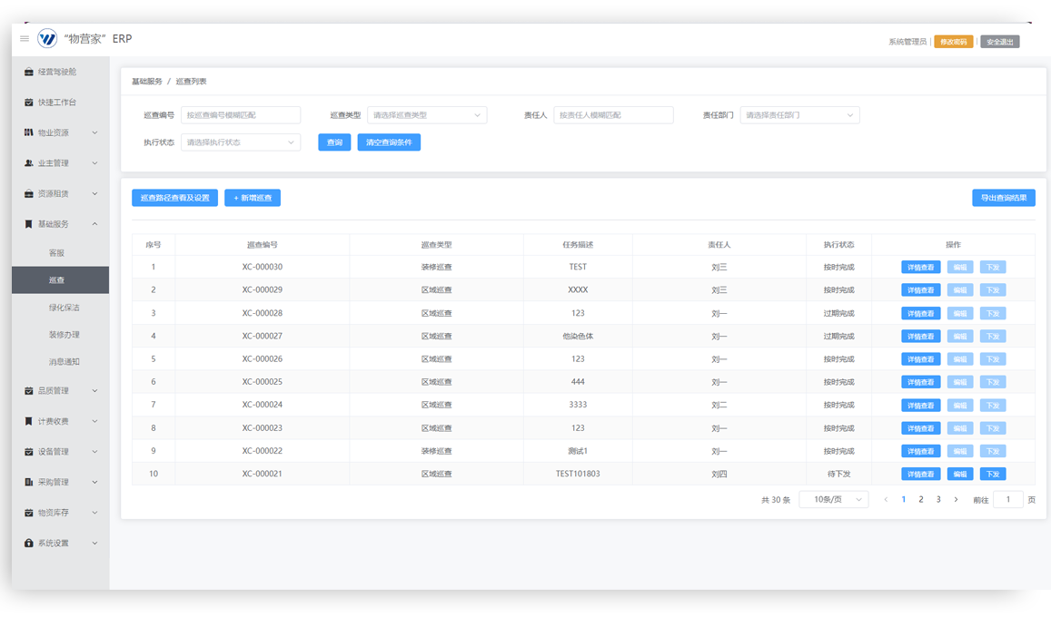This screenshot has width=1061, height=617.
Task: Click the hamburger menu icon beside the logo
Action: [x=25, y=39]
